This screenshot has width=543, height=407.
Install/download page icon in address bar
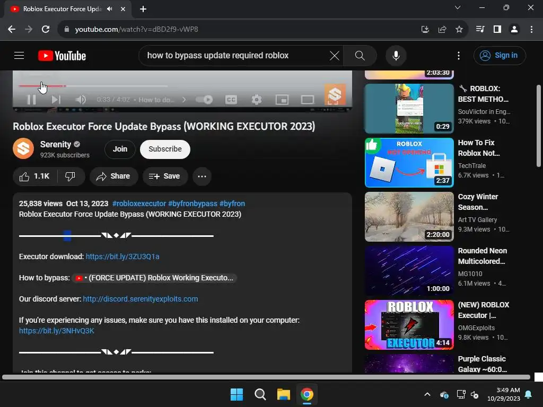[425, 30]
